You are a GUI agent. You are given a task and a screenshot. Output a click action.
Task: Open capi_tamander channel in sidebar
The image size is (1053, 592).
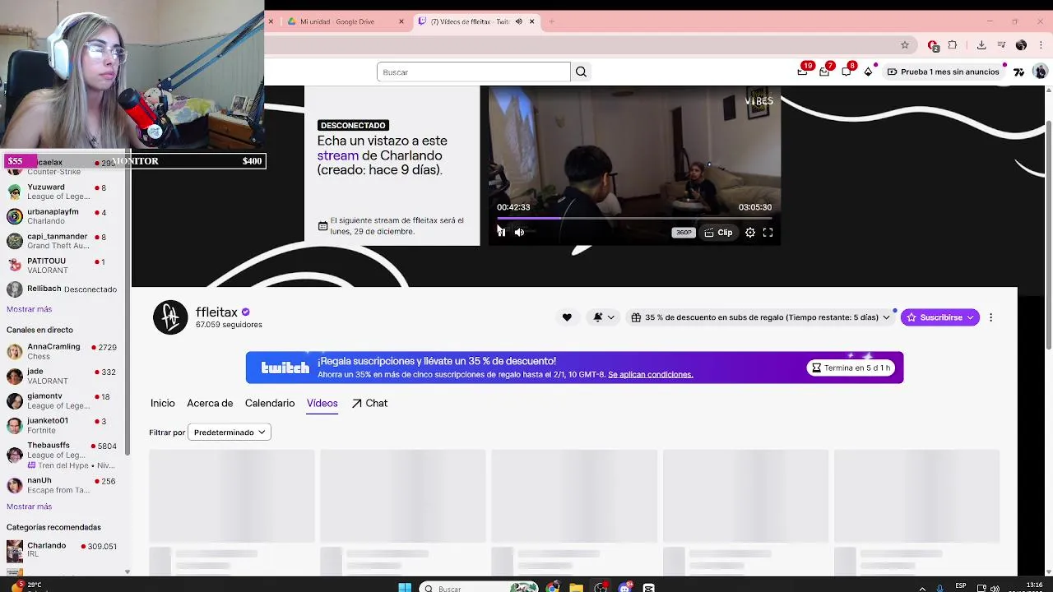[x=64, y=241]
